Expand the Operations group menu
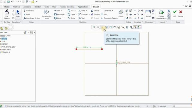This screenshot has width=192, height=108. 16,22
